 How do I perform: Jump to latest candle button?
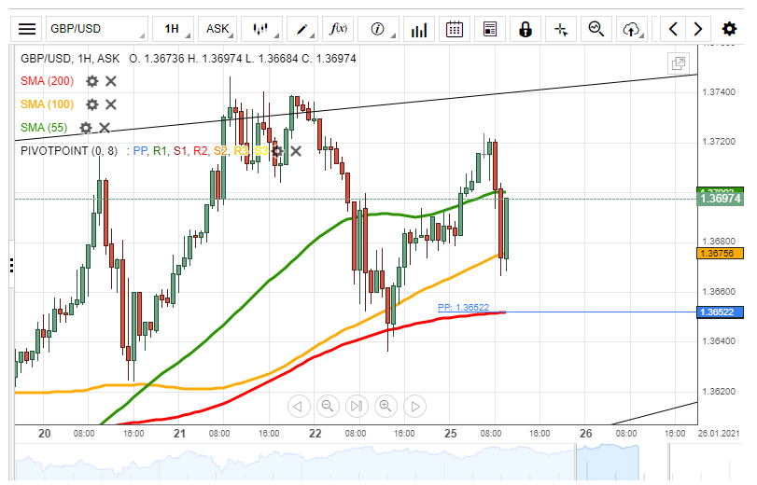click(357, 407)
